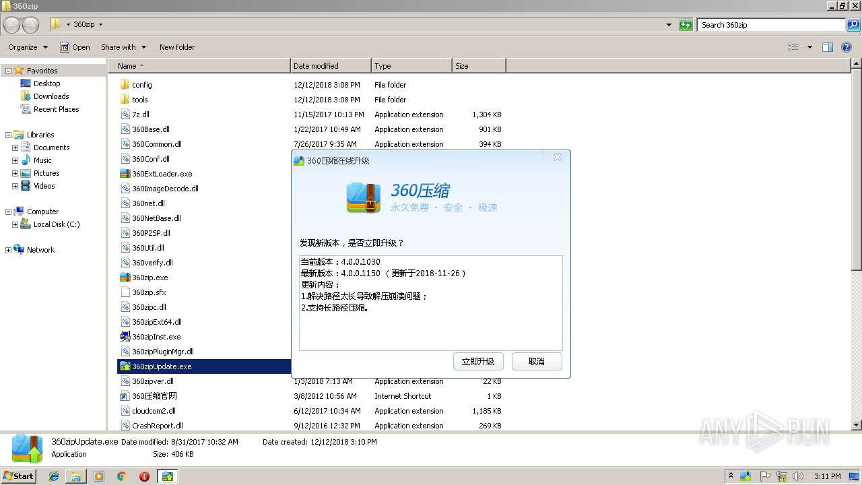Select the 360ExtLoader.exe file icon

[125, 174]
